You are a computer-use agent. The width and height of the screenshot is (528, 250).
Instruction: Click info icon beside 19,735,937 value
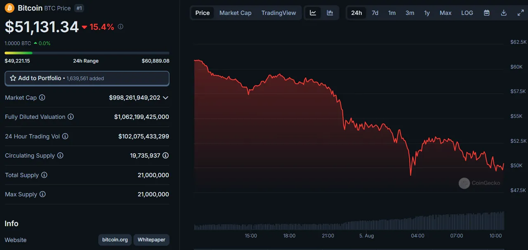click(166, 156)
